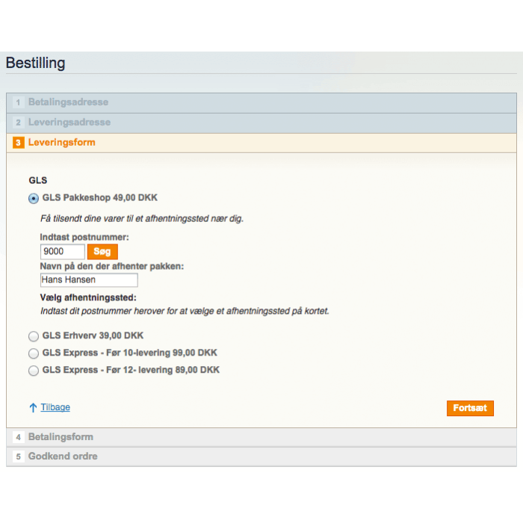Click the Bestilling page title
This screenshot has height=523, width=523.
click(35, 63)
